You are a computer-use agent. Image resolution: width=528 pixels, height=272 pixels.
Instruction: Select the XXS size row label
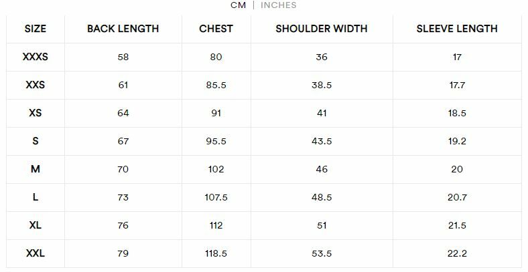tap(36, 85)
